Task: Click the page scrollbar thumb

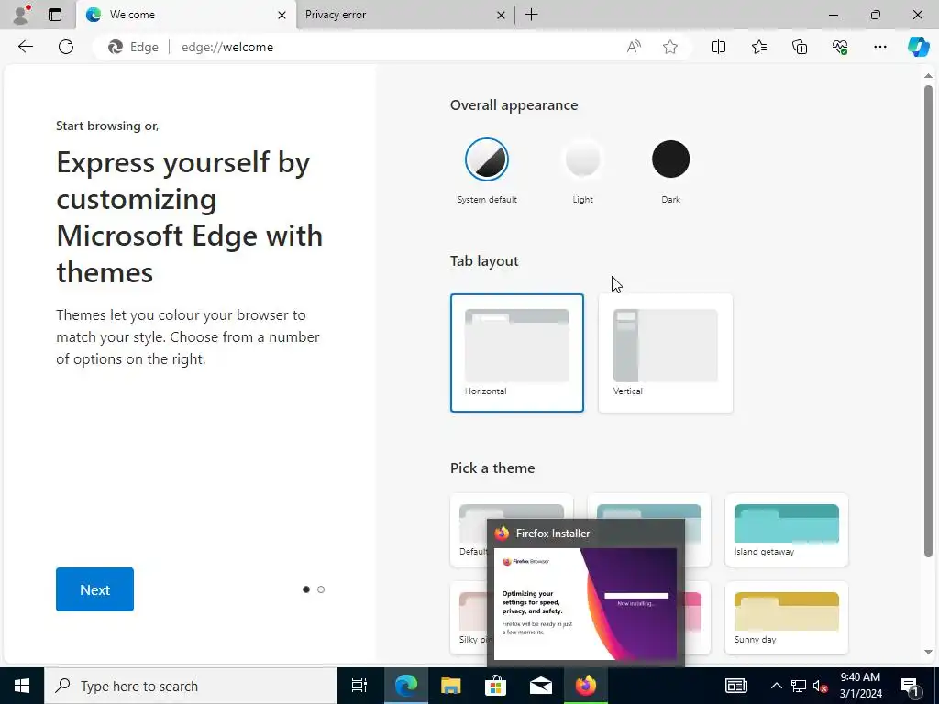Action: pos(928,322)
